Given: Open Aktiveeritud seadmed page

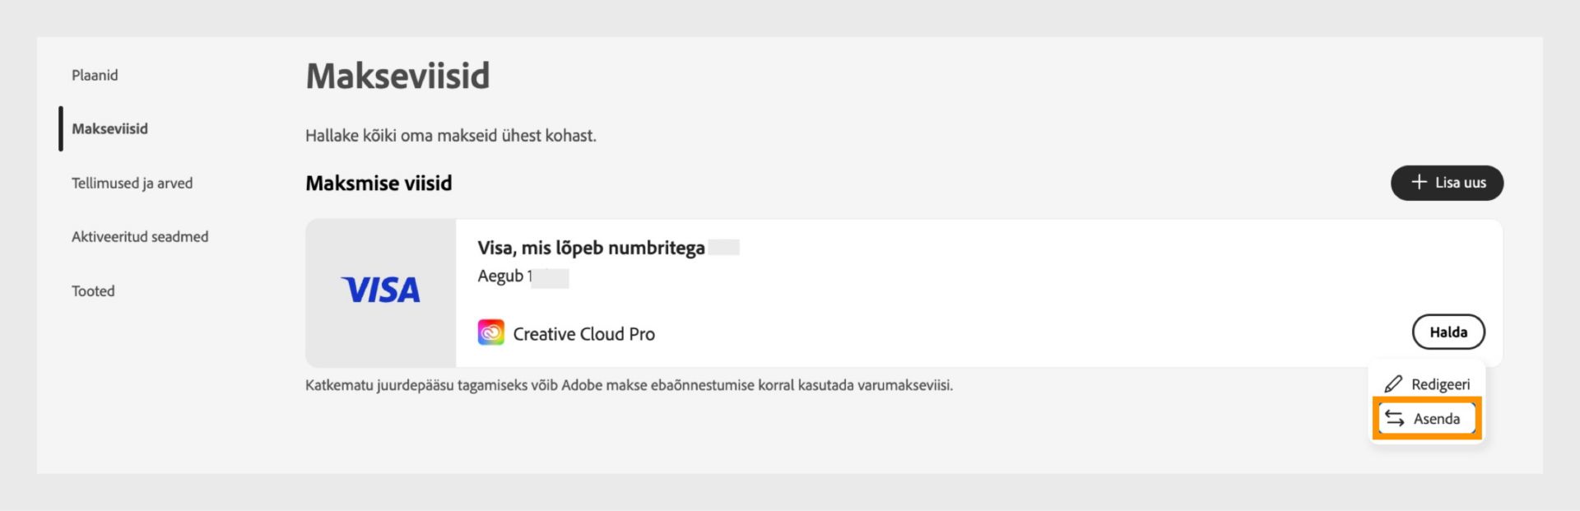Looking at the screenshot, I should (x=140, y=236).
